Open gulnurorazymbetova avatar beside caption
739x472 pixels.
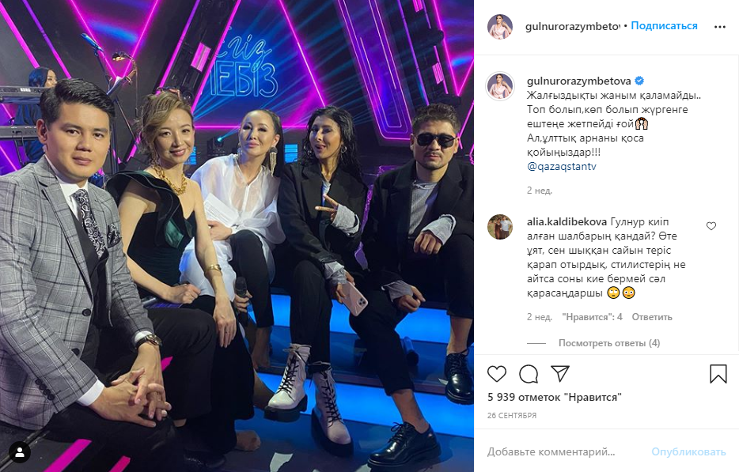[500, 86]
